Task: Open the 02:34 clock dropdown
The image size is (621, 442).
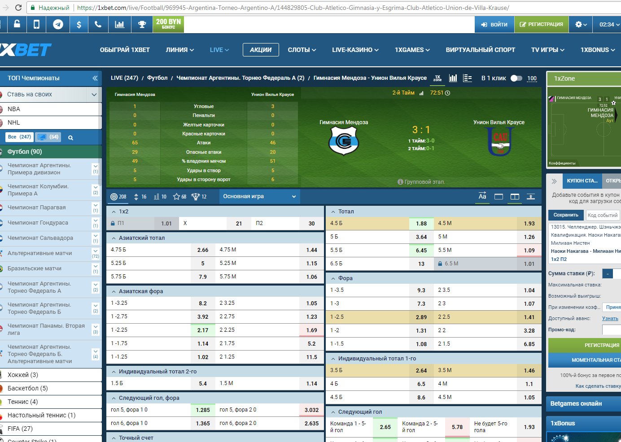Action: [x=609, y=24]
